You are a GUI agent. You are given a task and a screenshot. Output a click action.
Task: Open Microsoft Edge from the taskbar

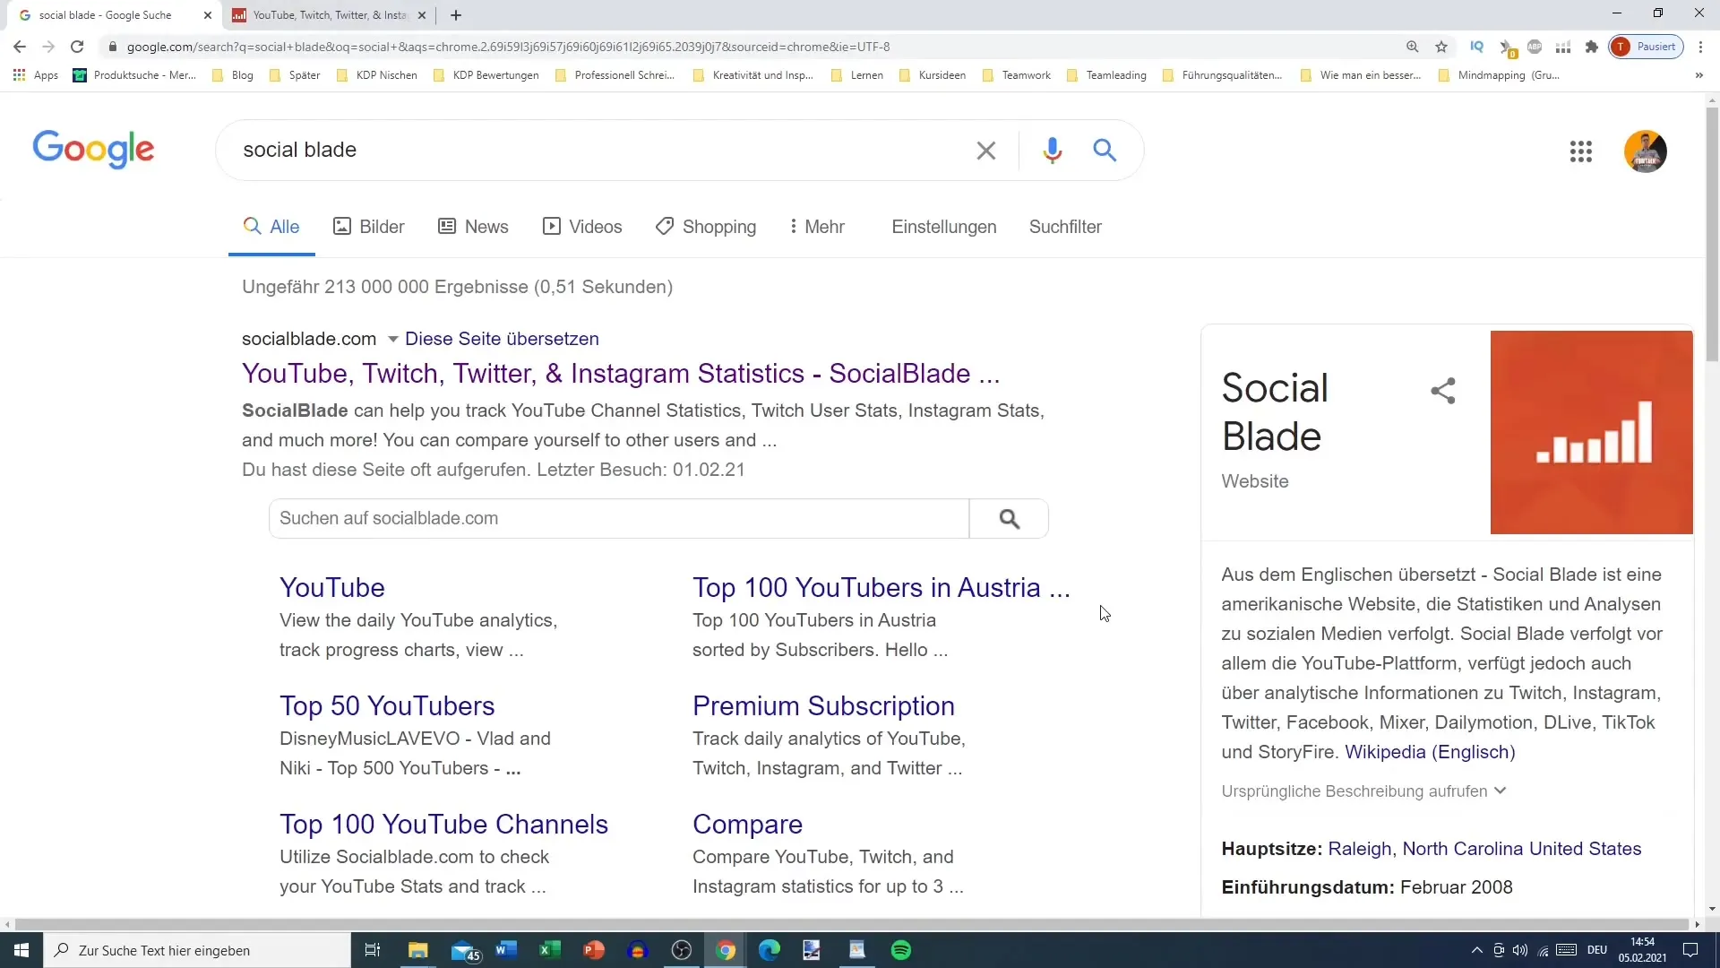tap(770, 950)
